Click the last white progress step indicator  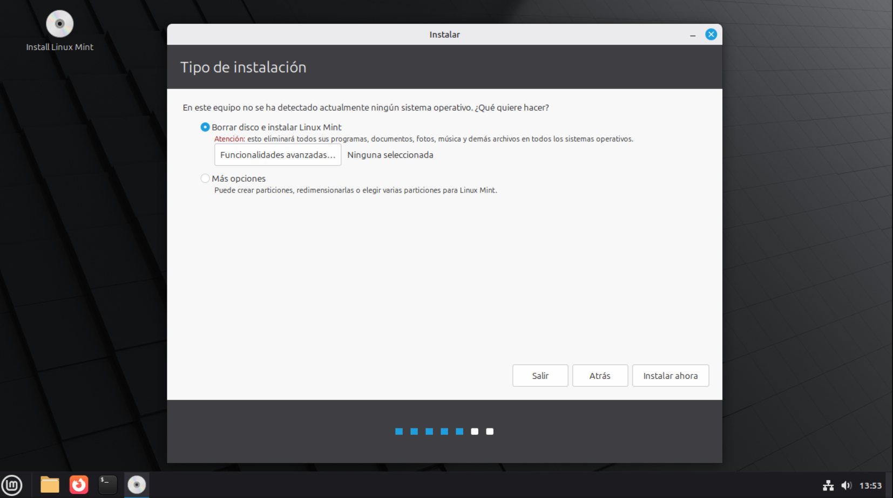pyautogui.click(x=490, y=432)
